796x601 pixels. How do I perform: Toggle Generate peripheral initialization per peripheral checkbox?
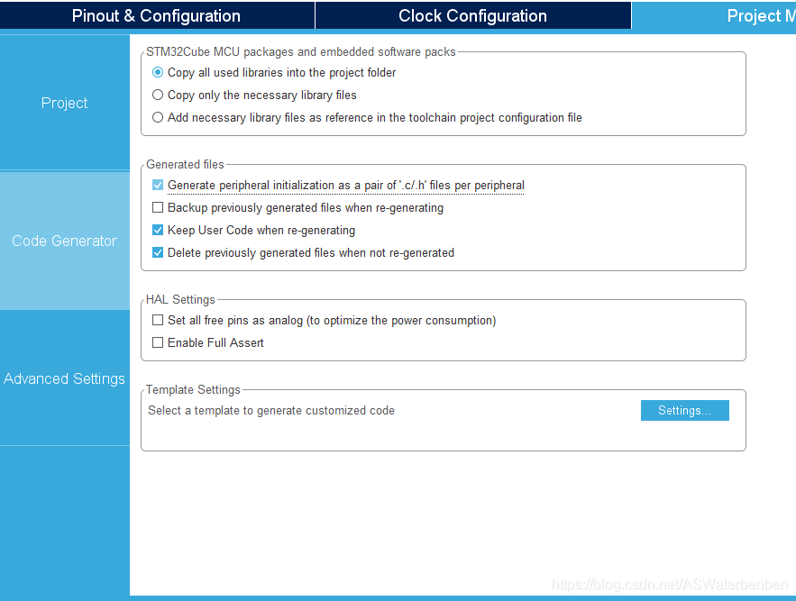coord(158,185)
